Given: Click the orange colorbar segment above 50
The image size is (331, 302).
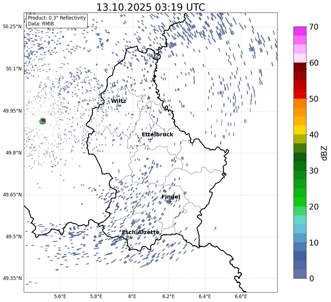Looking at the screenshot, I should coord(300,103).
